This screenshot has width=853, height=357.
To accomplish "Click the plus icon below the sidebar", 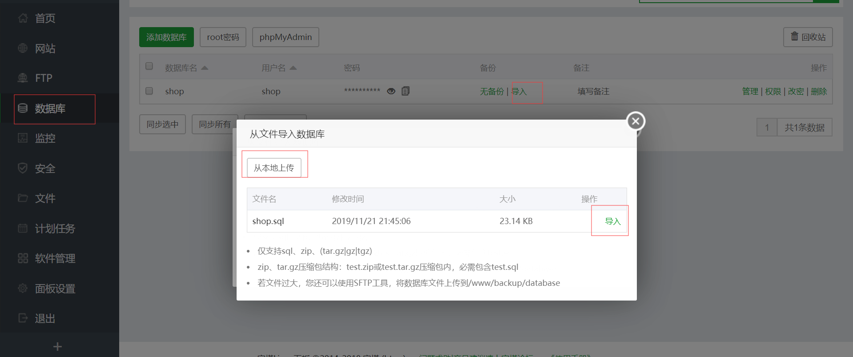I will coord(57,346).
